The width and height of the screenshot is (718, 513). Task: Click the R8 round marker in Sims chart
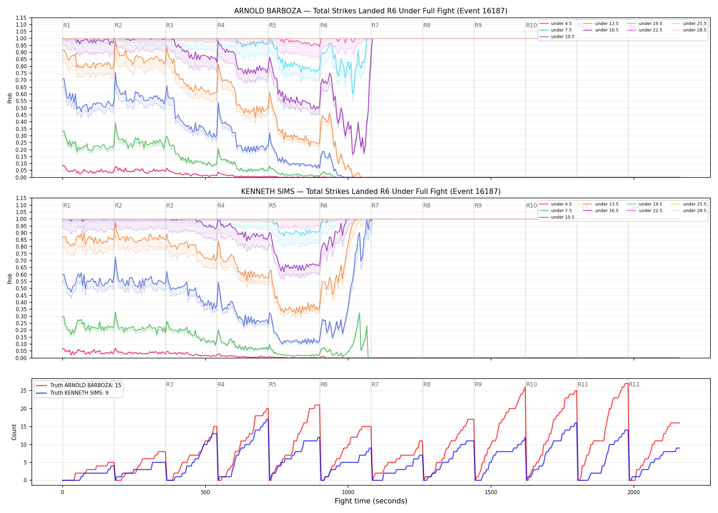(x=427, y=206)
